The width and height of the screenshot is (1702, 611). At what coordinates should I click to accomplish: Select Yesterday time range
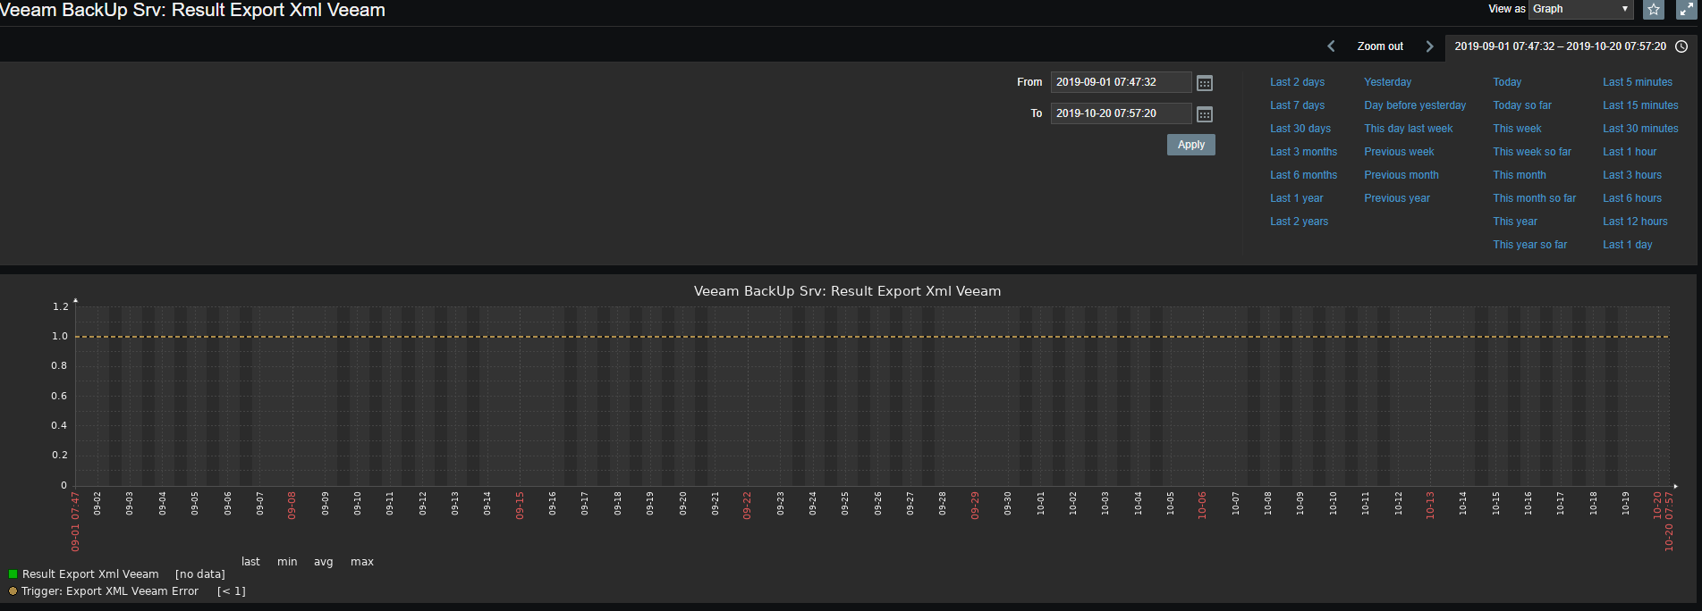1387,82
